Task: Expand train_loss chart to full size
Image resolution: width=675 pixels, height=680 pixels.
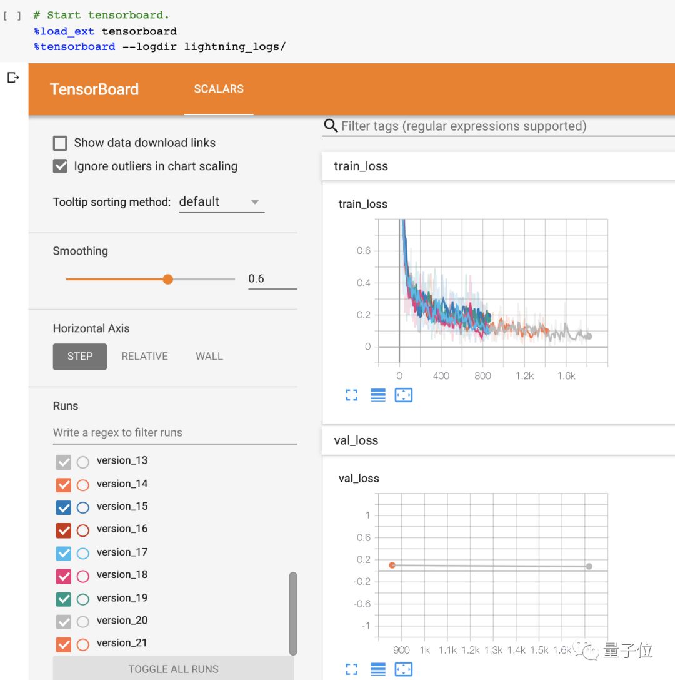Action: coord(352,395)
